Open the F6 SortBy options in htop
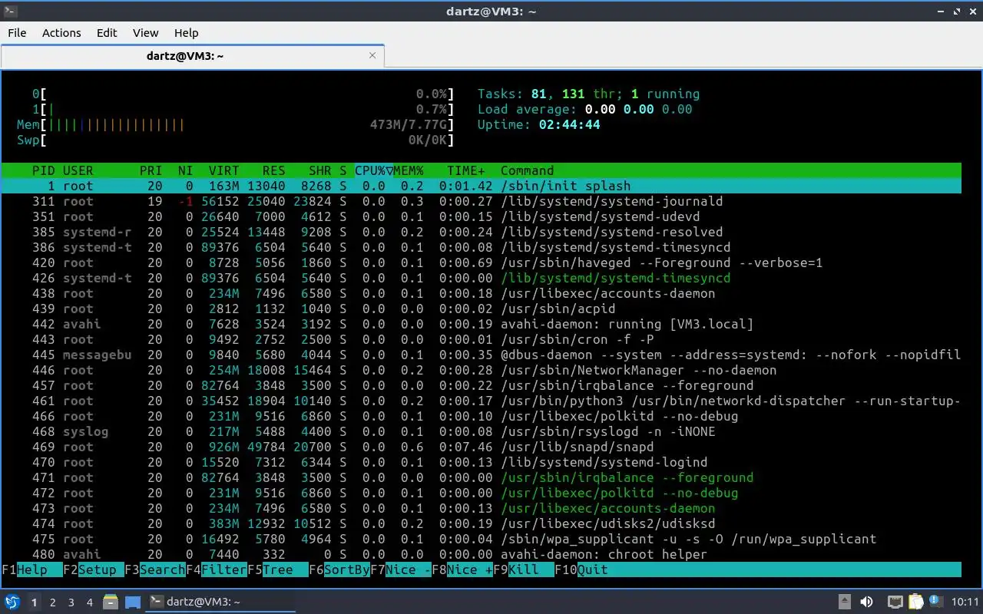The image size is (983, 614). coord(339,569)
